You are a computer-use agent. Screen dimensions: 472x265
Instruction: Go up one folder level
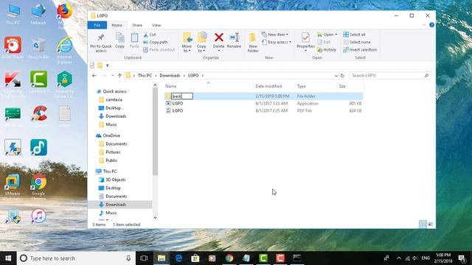119,75
